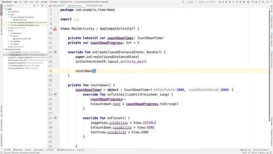
Task: Click the override gutter marker on line 28
Action: pos(55,118)
